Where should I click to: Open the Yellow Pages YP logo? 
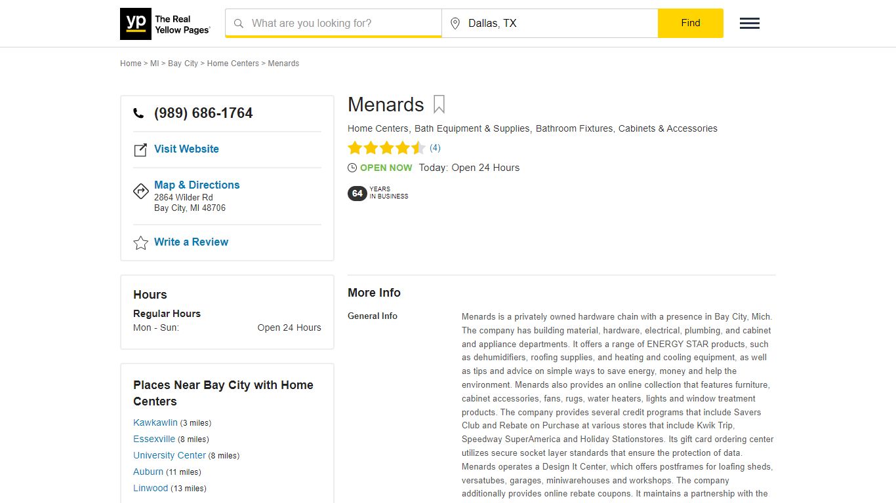click(165, 24)
